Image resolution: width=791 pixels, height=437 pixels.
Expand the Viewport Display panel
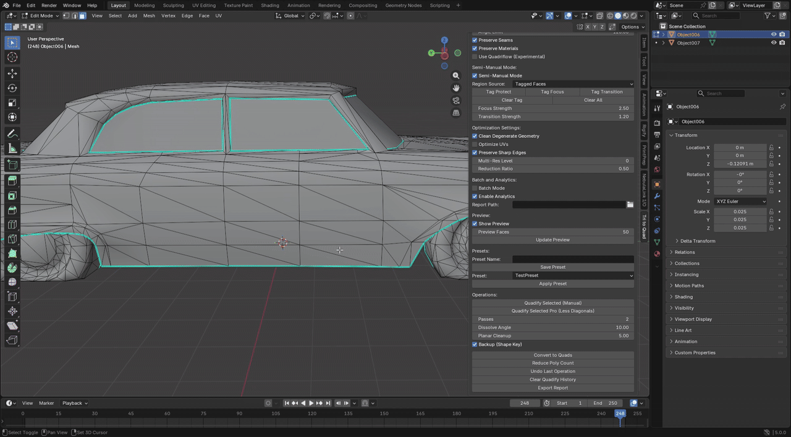click(693, 319)
